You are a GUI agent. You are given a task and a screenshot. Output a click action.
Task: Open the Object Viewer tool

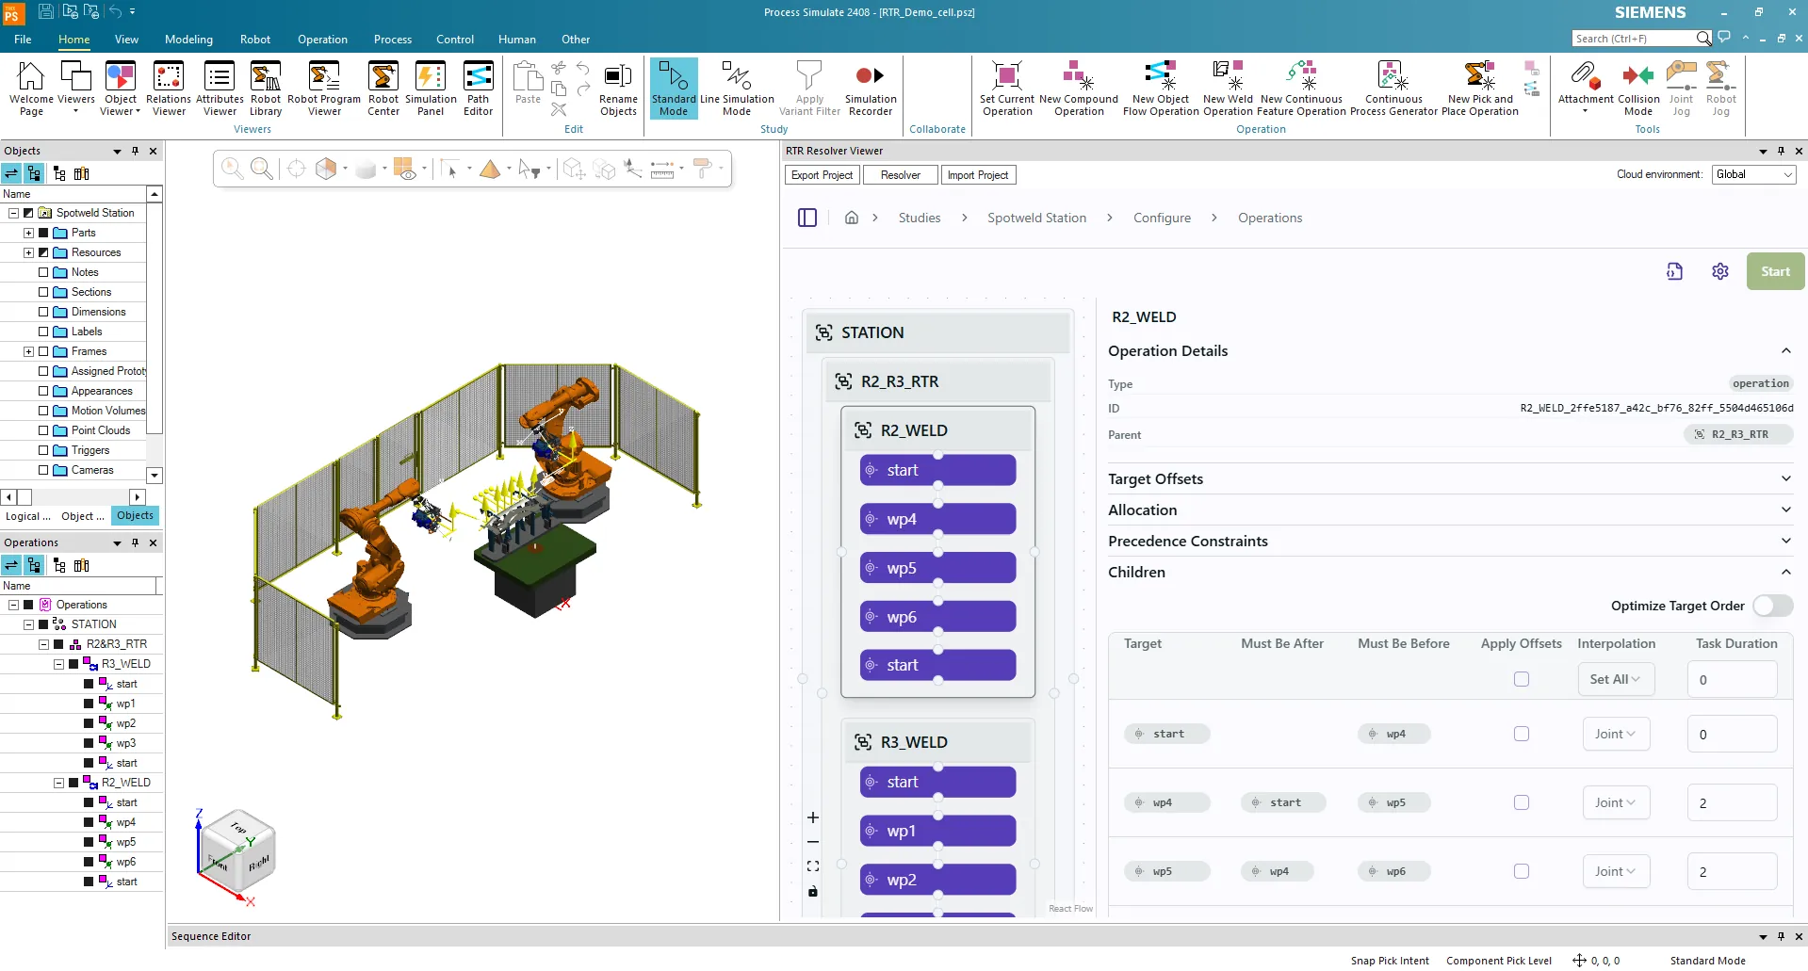[121, 89]
